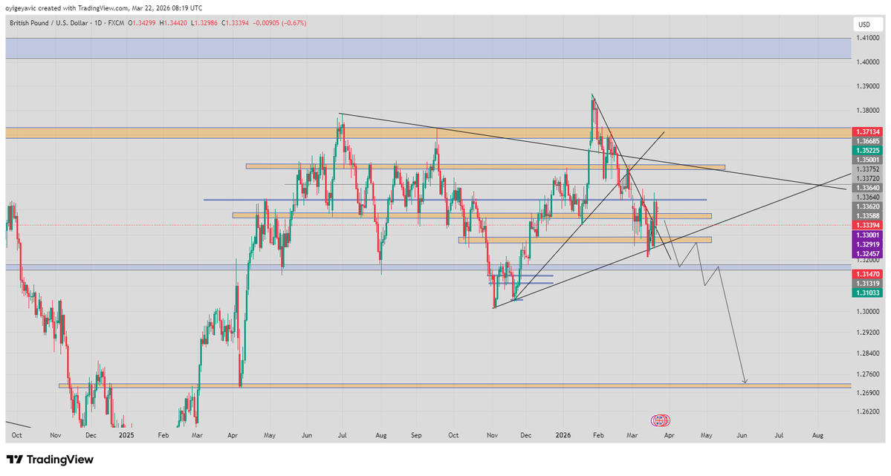The width and height of the screenshot is (891, 476).
Task: Click the 1.41000 price axis tick
Action: [869, 38]
